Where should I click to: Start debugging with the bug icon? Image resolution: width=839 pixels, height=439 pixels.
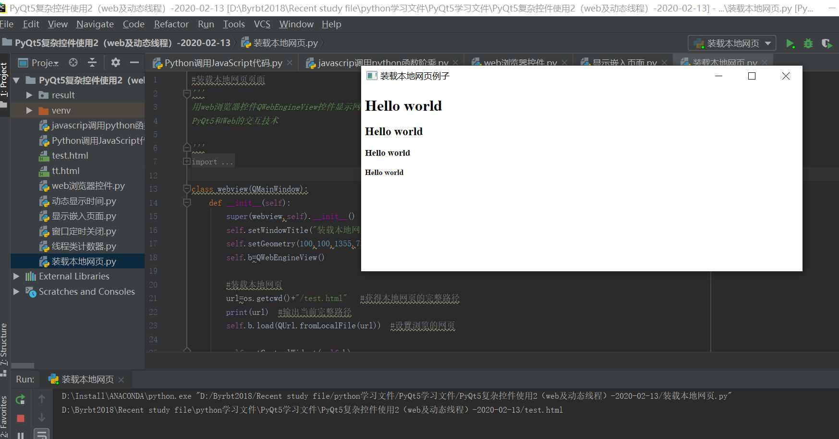(808, 44)
